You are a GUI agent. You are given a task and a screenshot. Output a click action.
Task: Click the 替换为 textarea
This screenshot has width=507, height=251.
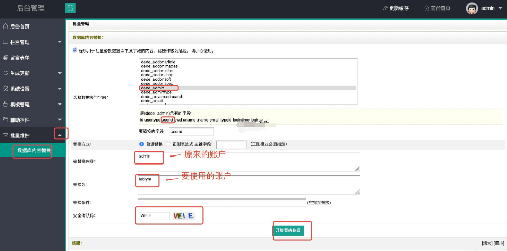coord(248,185)
